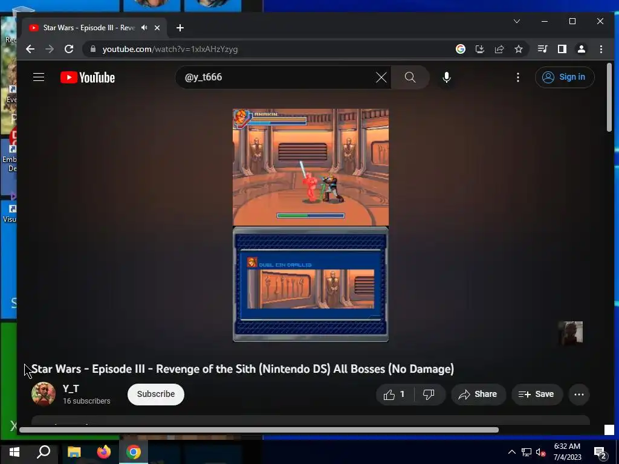The height and width of the screenshot is (464, 619).
Task: View site information lock icon
Action: 92,49
